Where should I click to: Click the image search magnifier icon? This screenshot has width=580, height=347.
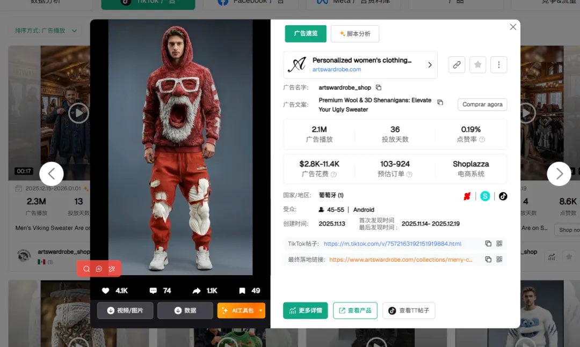click(x=86, y=269)
